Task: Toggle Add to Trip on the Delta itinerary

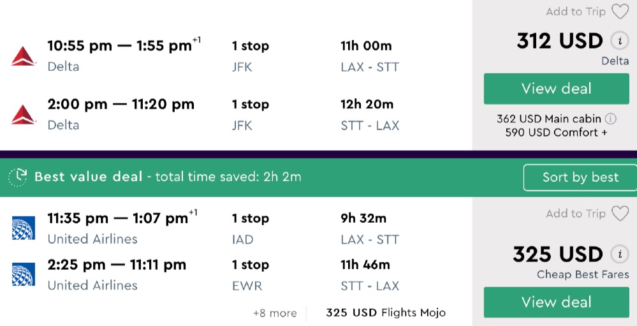Action: [x=576, y=11]
